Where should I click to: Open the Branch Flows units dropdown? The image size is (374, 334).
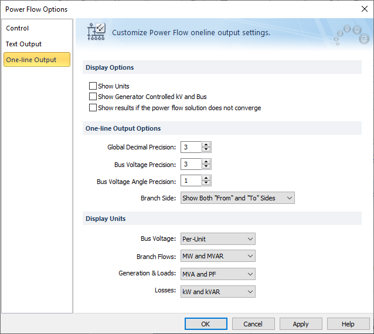(x=218, y=256)
